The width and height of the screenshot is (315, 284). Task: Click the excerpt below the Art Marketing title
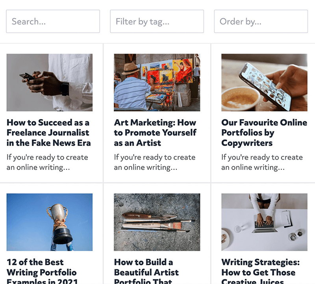click(x=155, y=162)
